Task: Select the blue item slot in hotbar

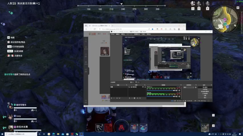Action: coord(143,128)
